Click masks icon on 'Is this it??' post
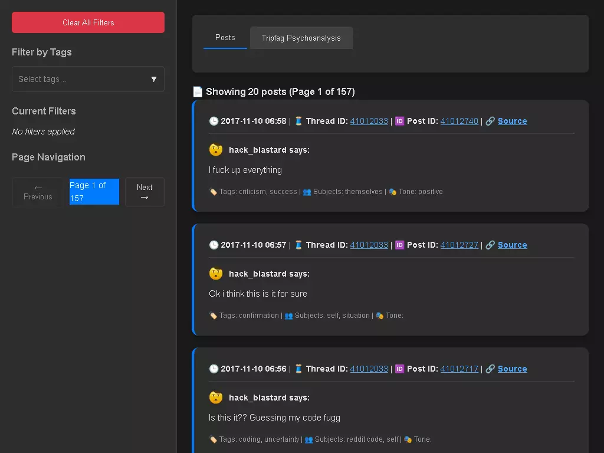 point(408,439)
